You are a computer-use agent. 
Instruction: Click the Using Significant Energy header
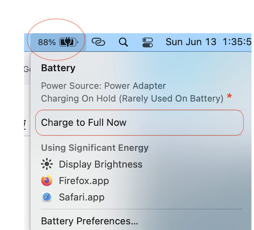(95, 148)
